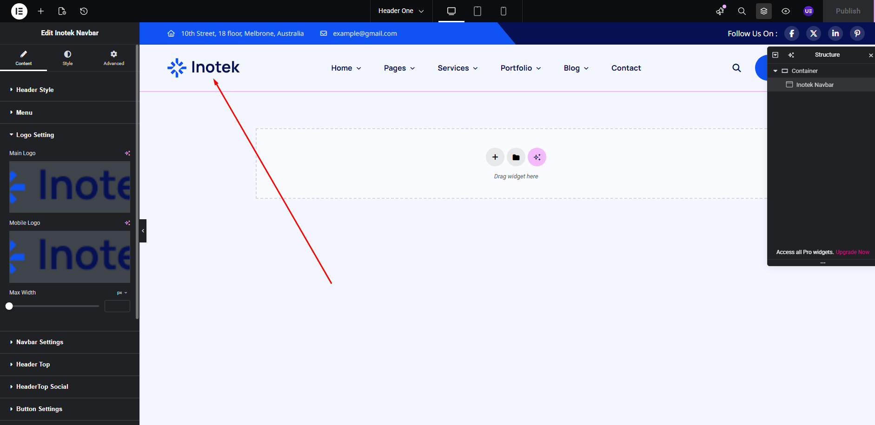Open the Elementor main menu logo

(x=19, y=11)
